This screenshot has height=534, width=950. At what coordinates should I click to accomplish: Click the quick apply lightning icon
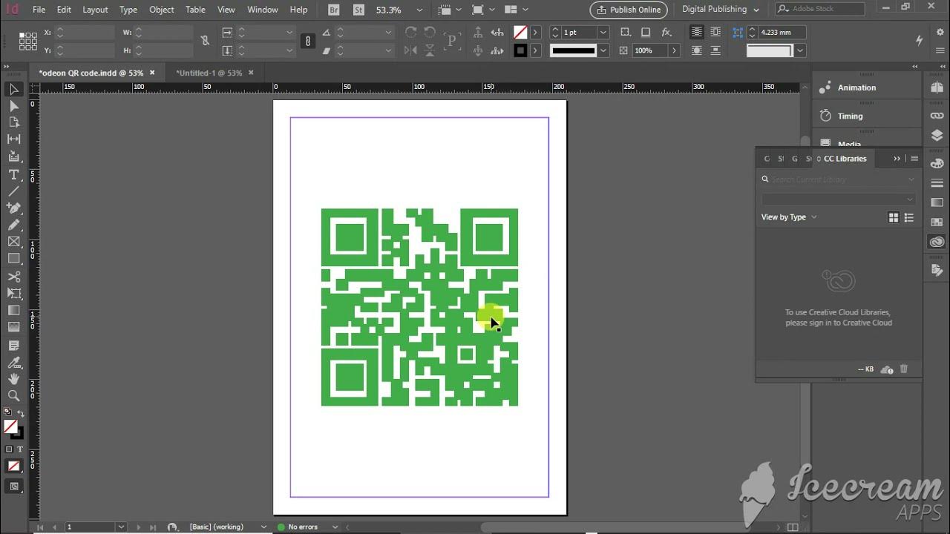pos(920,40)
